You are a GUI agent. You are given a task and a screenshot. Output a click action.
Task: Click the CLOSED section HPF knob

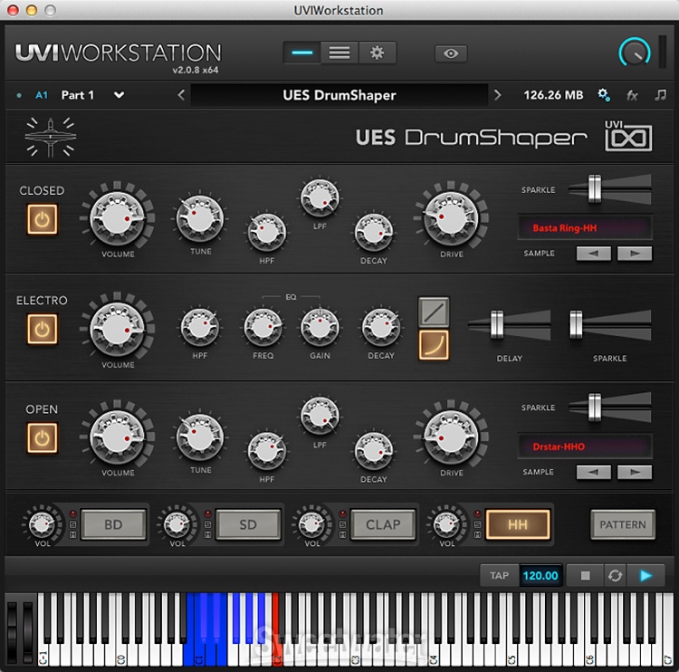[x=267, y=232]
